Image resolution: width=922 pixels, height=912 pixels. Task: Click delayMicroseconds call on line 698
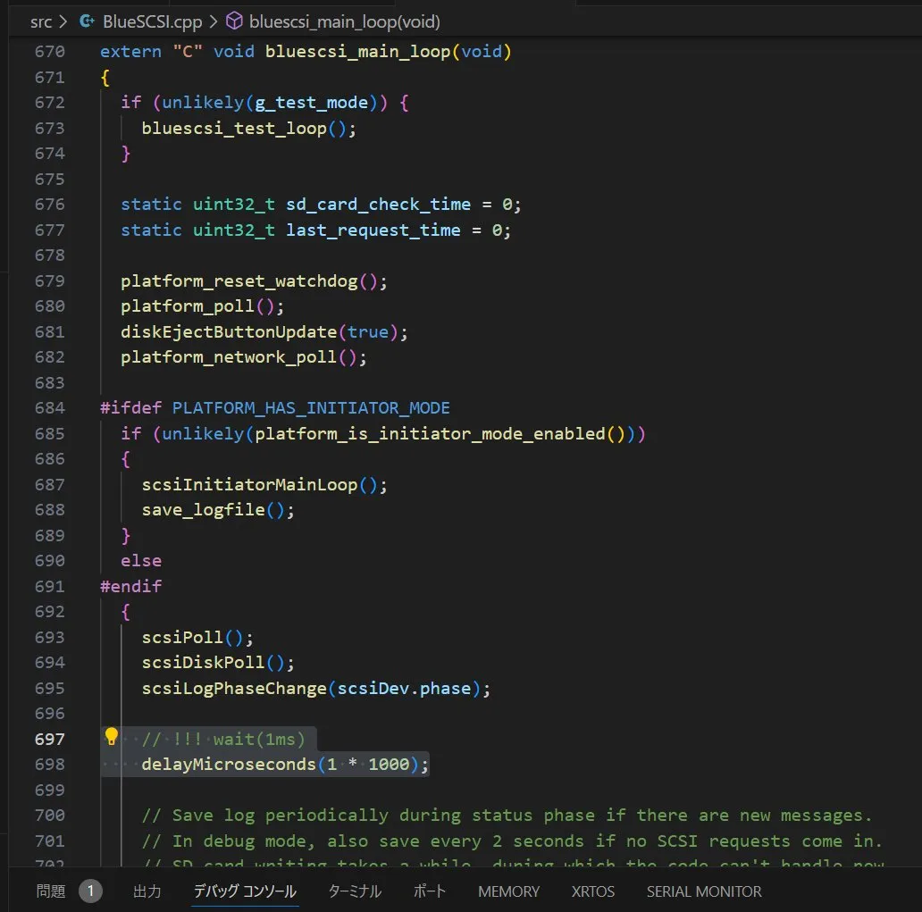pos(229,765)
